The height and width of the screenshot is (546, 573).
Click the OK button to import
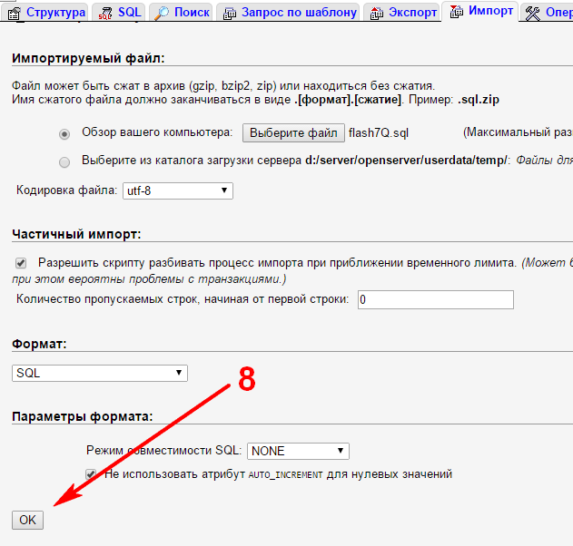point(28,520)
